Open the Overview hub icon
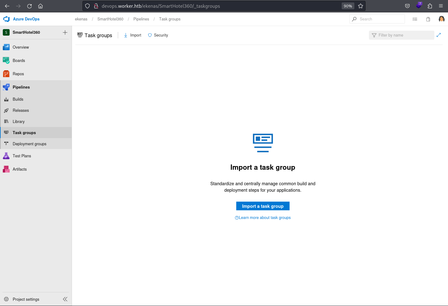Screen dimensions: 448x306 pos(6,47)
